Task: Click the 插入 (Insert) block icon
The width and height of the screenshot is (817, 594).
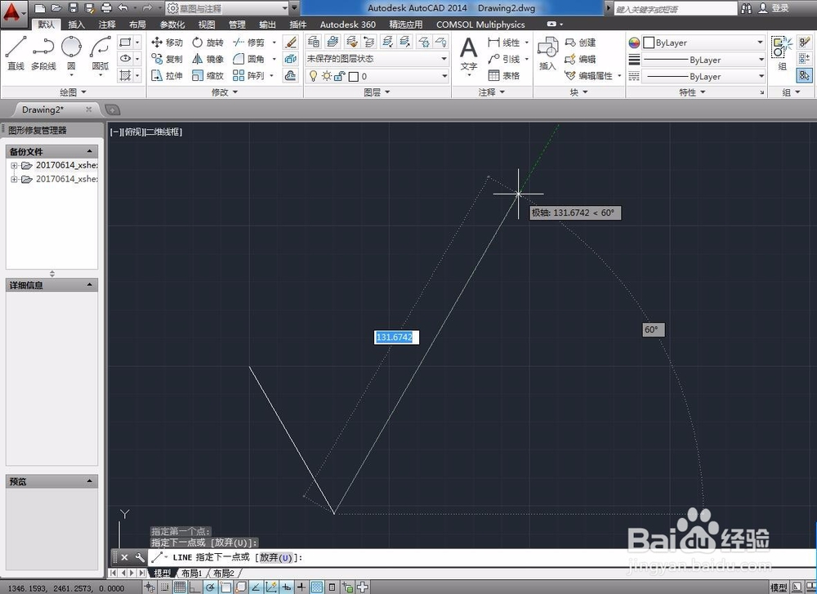Action: click(547, 54)
